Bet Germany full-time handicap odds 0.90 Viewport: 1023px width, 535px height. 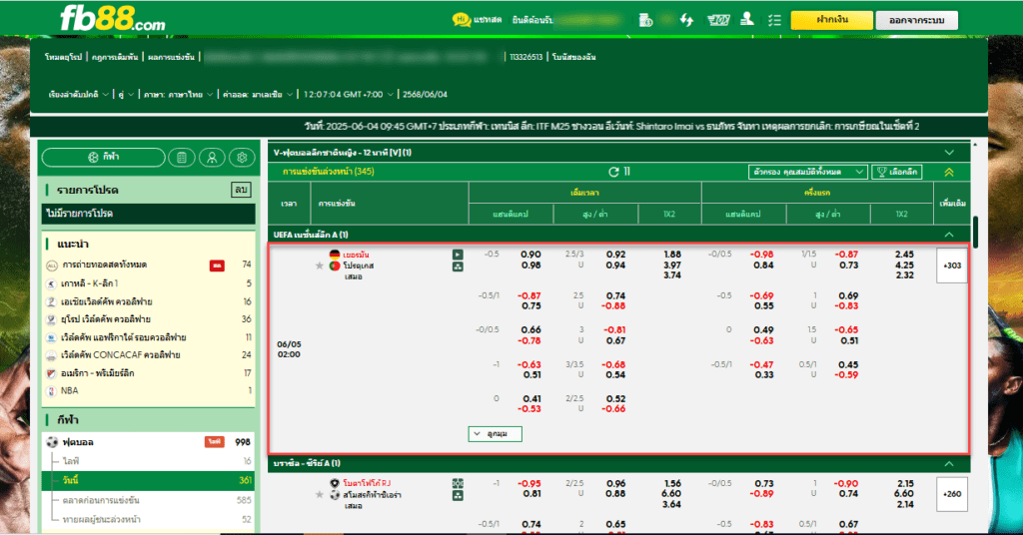click(x=530, y=255)
